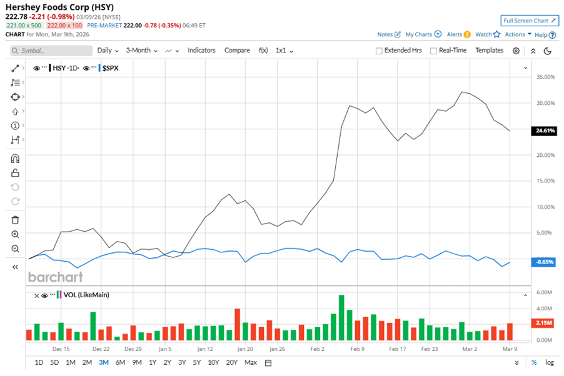This screenshot has height=376, width=564.
Task: Select the Max time range
Action: point(251,362)
